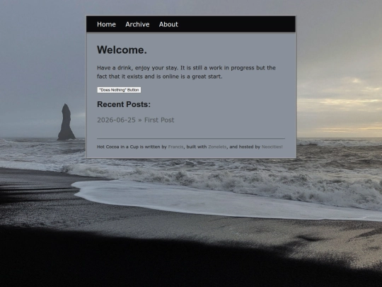Open the About page
Image resolution: width=382 pixels, height=287 pixels.
[x=168, y=24]
